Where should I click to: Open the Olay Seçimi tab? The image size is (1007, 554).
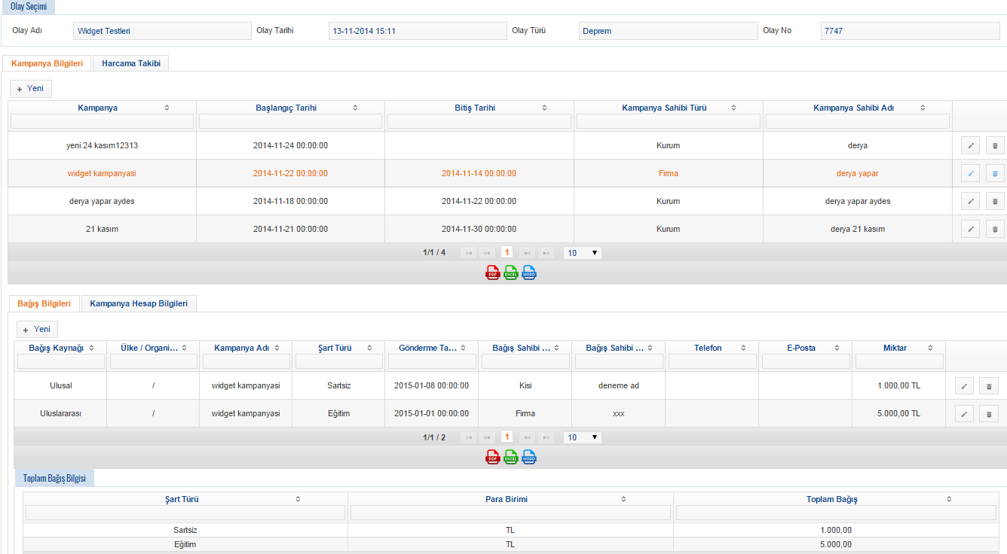[29, 6]
